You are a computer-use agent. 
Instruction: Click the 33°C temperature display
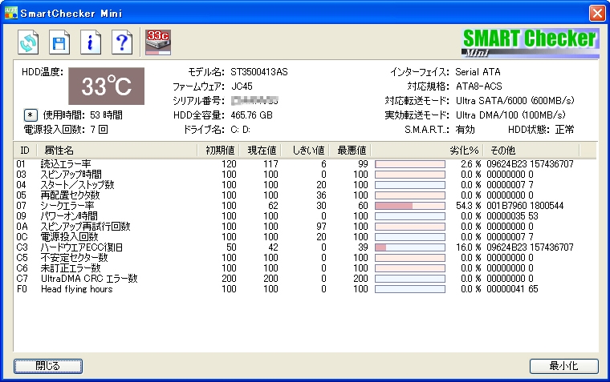tap(106, 86)
